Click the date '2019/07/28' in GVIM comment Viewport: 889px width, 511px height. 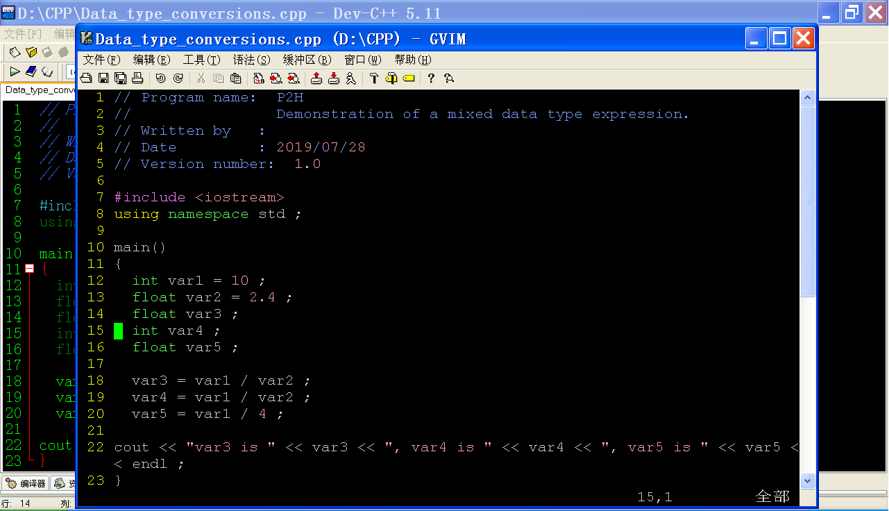(321, 147)
